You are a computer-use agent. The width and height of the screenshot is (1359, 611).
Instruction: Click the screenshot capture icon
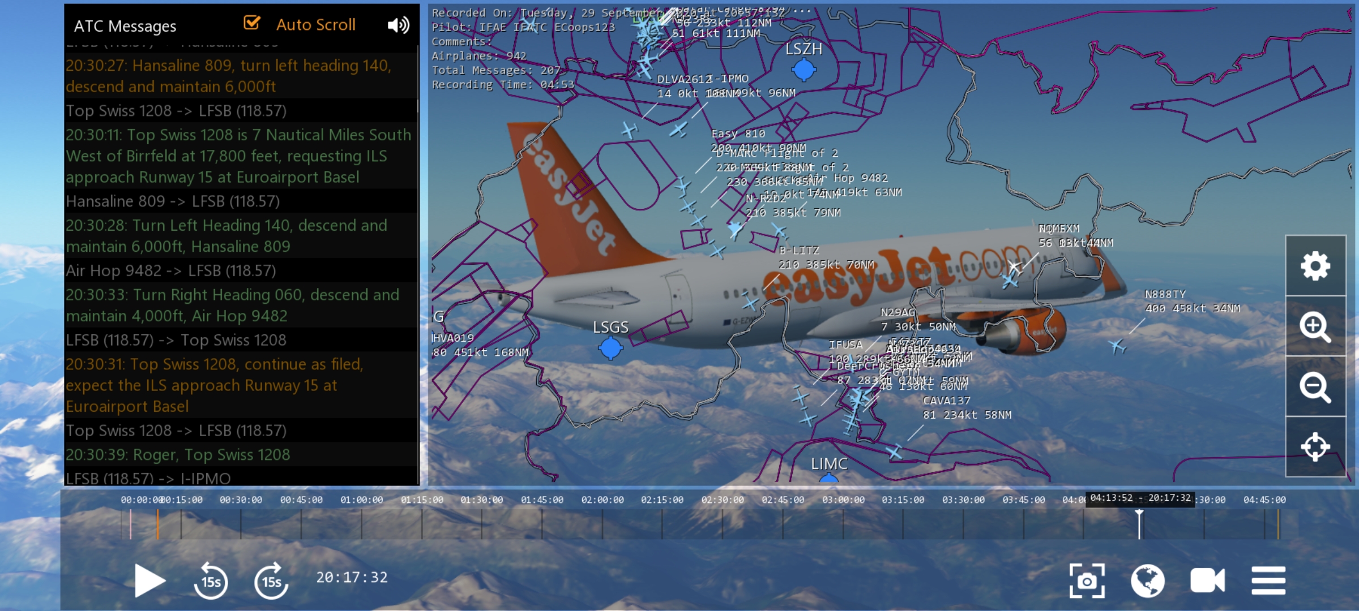pos(1087,580)
